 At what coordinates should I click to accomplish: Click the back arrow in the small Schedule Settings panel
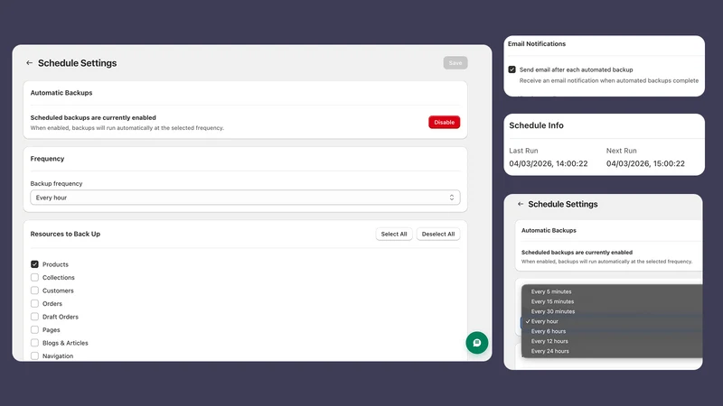521,204
